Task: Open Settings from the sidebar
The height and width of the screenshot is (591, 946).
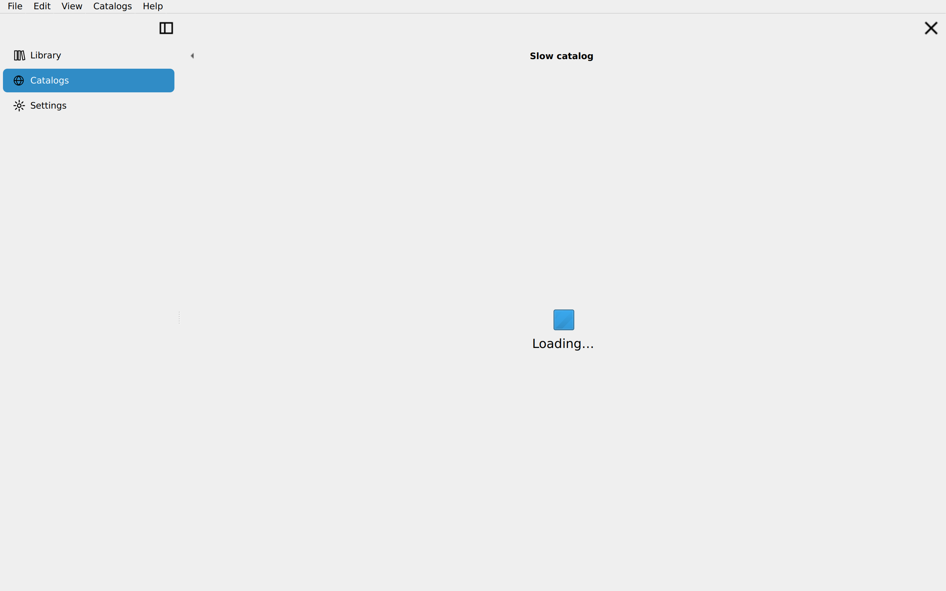Action: tap(89, 106)
